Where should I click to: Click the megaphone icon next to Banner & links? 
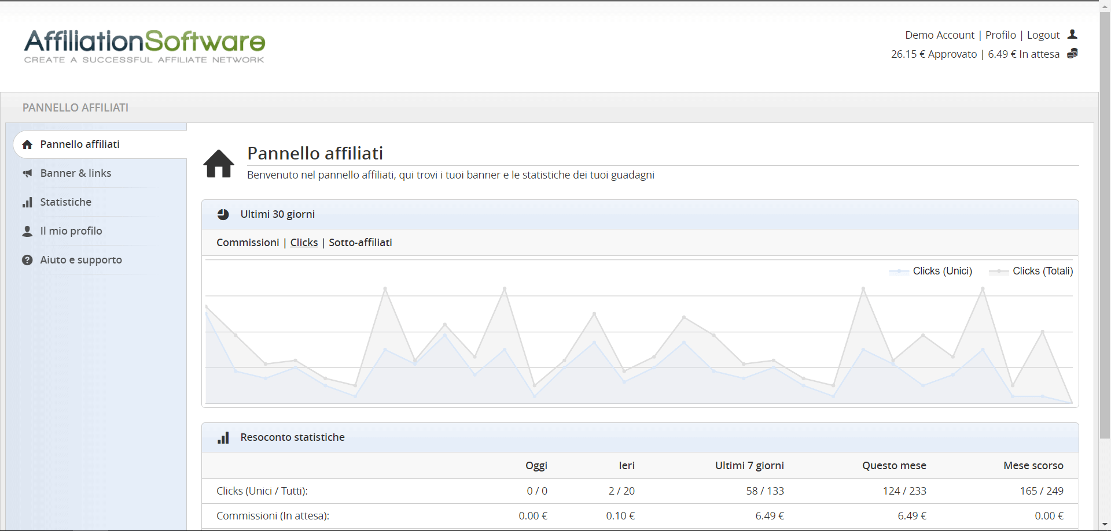pos(27,173)
